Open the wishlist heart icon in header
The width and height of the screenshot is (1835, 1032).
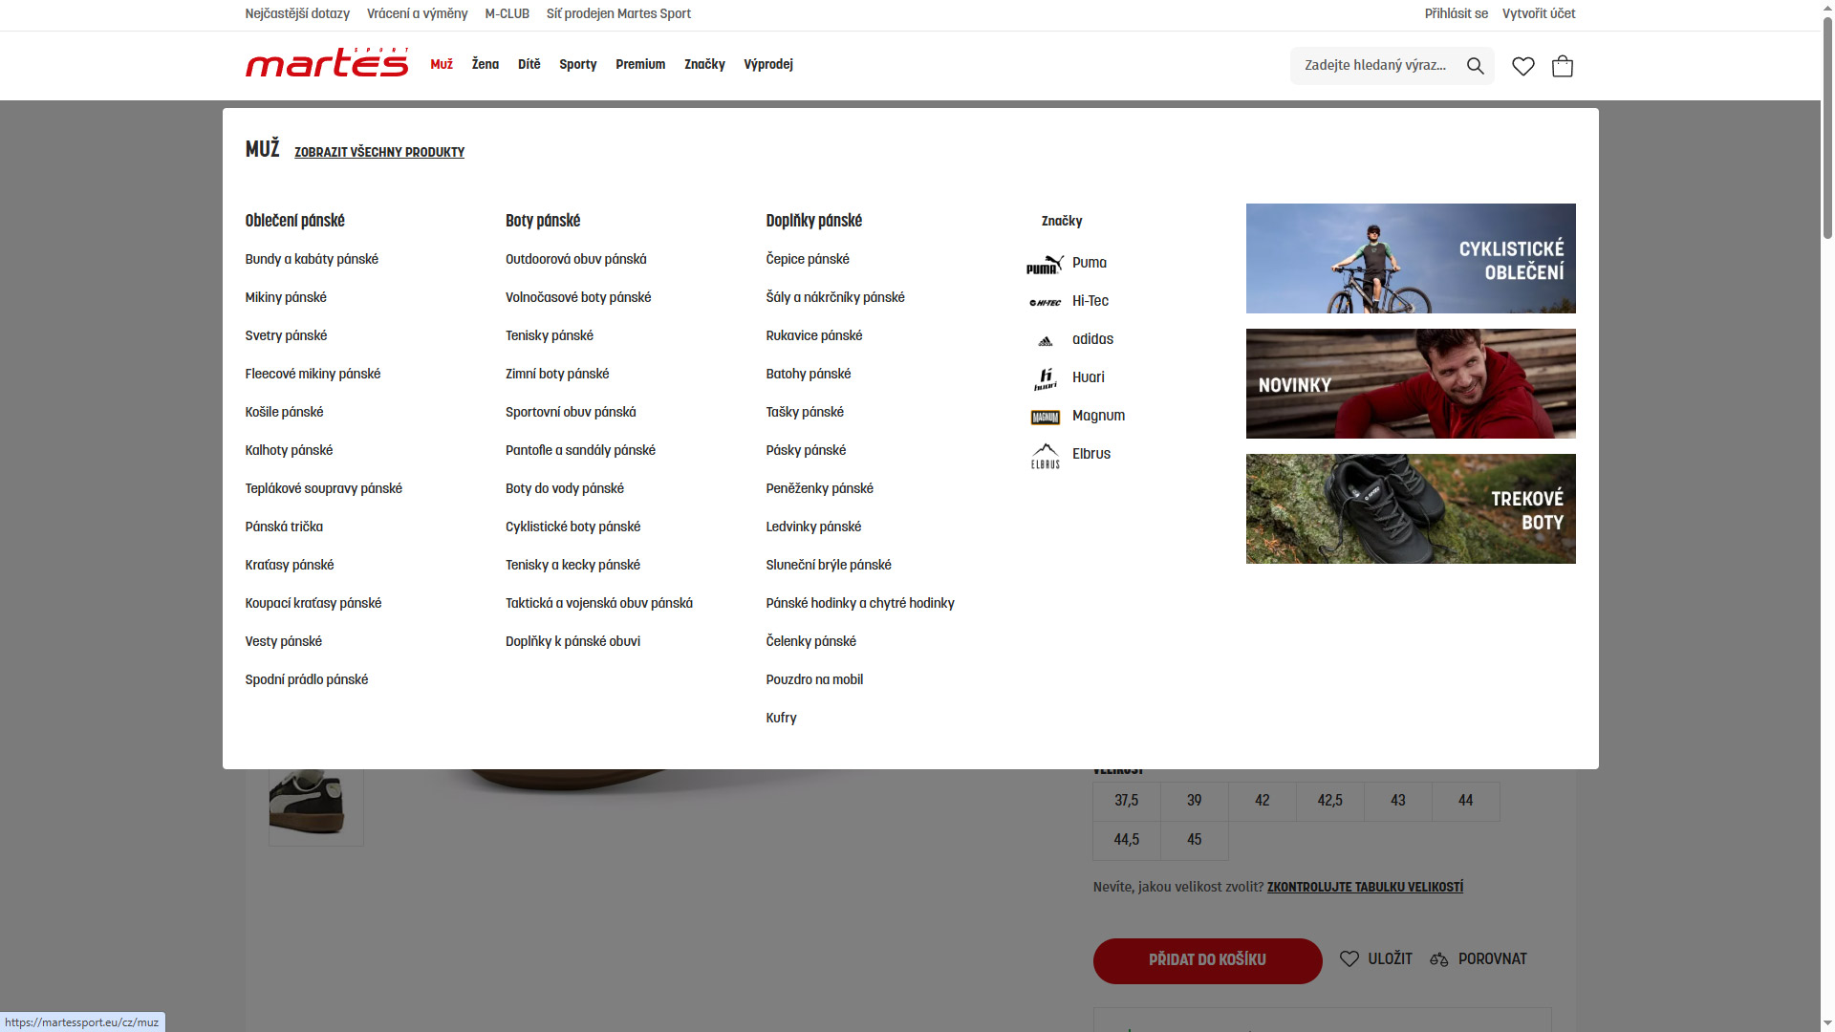click(1522, 66)
